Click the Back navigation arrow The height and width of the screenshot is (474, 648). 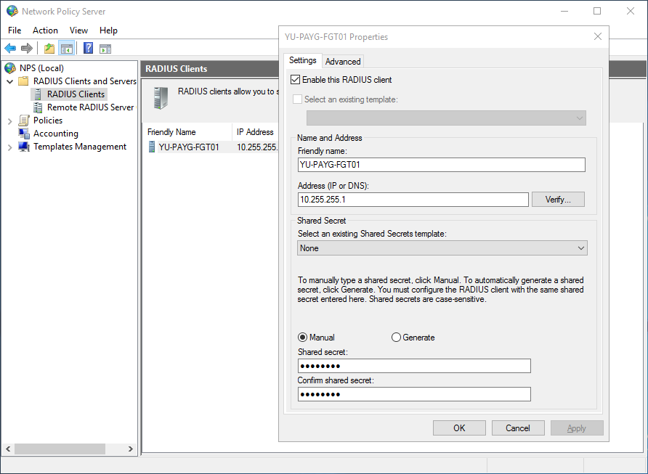click(x=9, y=48)
